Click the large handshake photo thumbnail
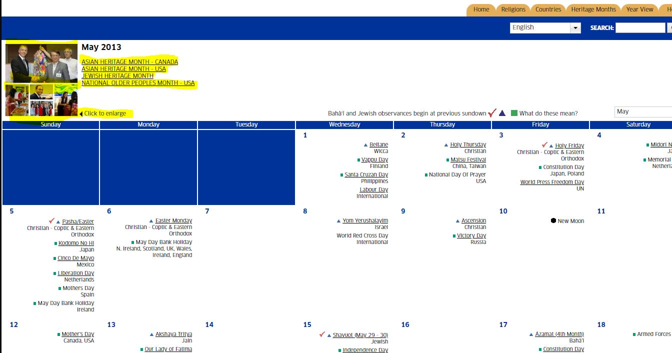This screenshot has height=353, width=672. point(41,62)
